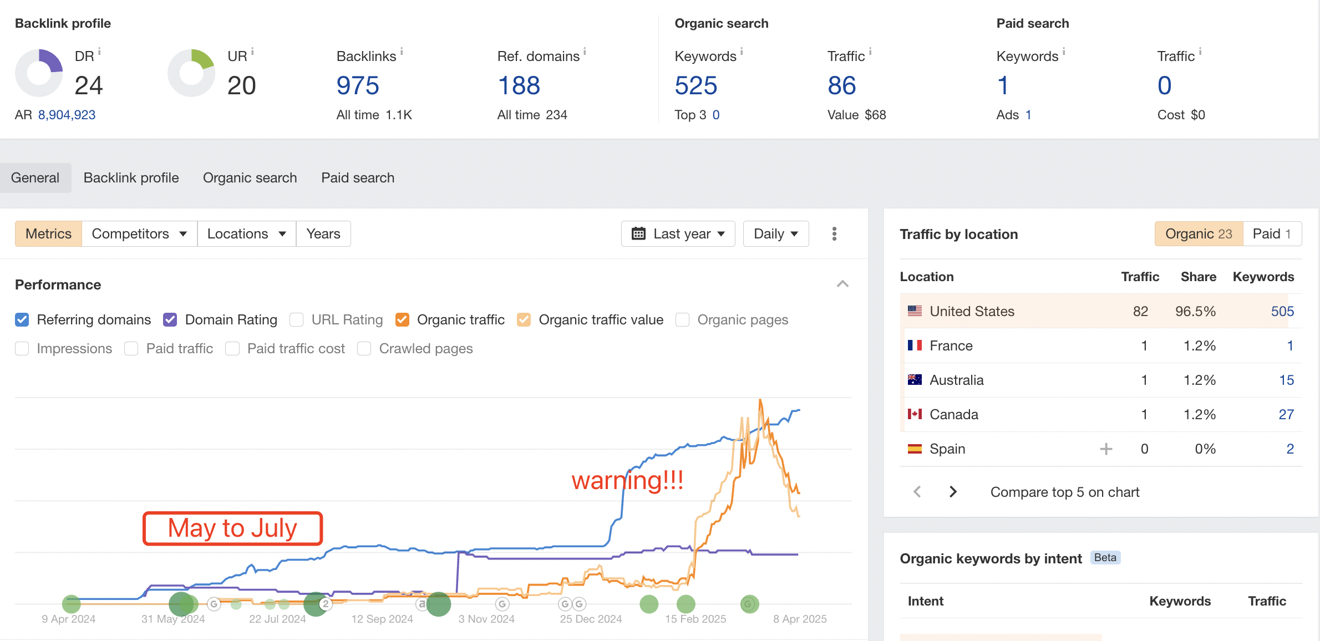Click the organic Keywords info icon
Screen dimensions: 1320x641
point(742,52)
